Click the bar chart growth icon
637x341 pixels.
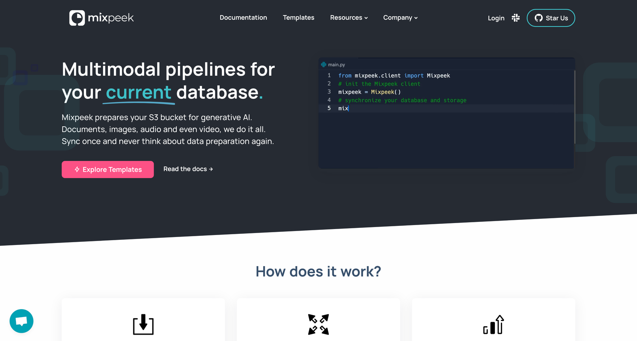[x=494, y=324]
